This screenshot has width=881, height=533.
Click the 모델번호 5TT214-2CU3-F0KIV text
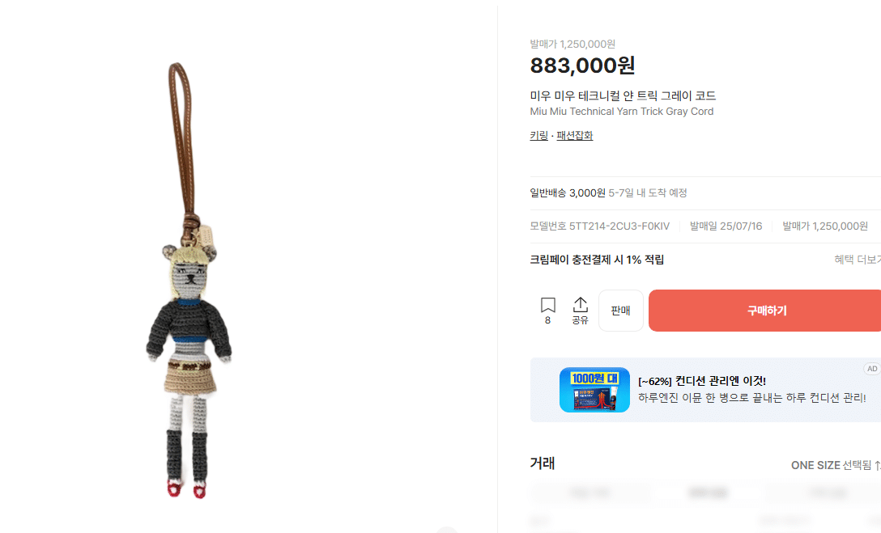(599, 226)
